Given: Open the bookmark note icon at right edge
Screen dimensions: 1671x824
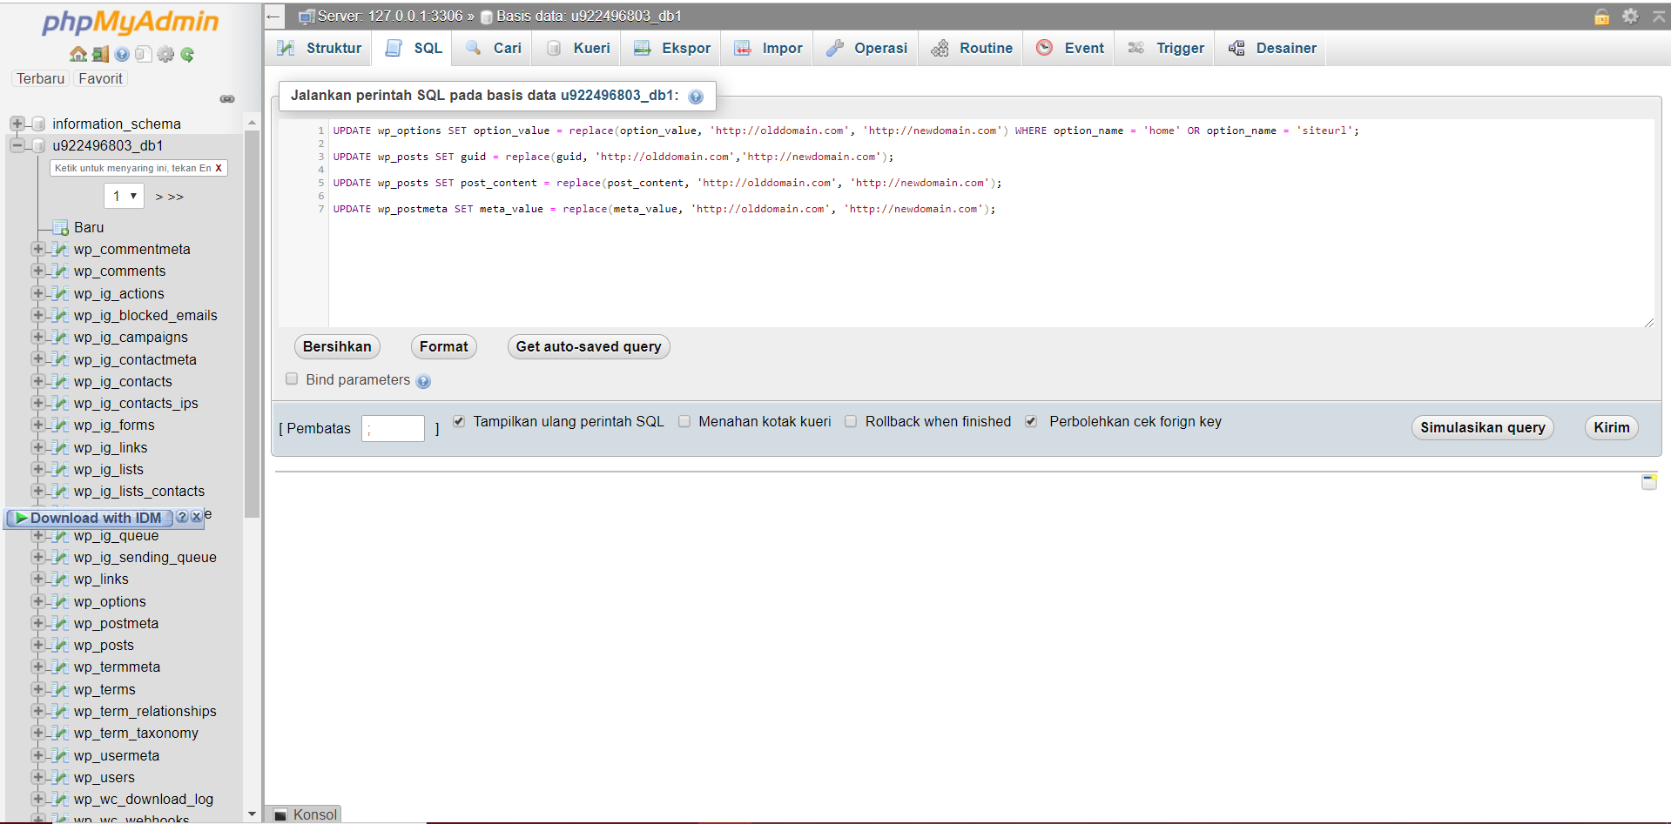Looking at the screenshot, I should click(1649, 481).
